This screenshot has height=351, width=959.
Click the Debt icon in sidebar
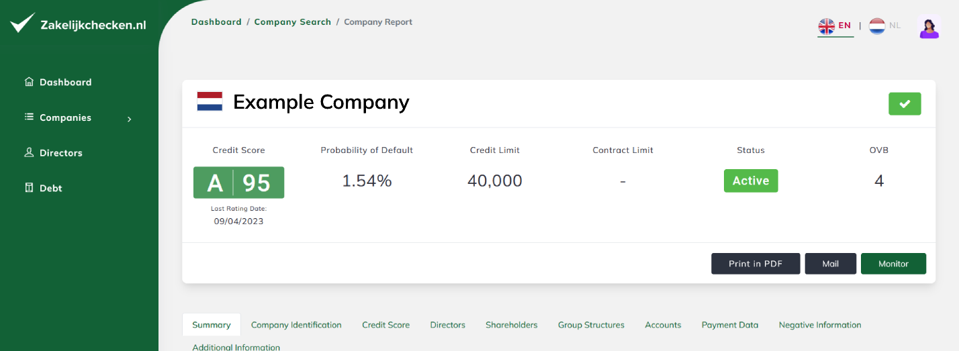(29, 188)
